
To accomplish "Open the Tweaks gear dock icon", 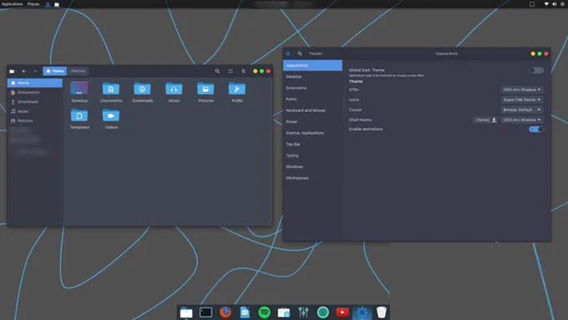I will (x=362, y=312).
